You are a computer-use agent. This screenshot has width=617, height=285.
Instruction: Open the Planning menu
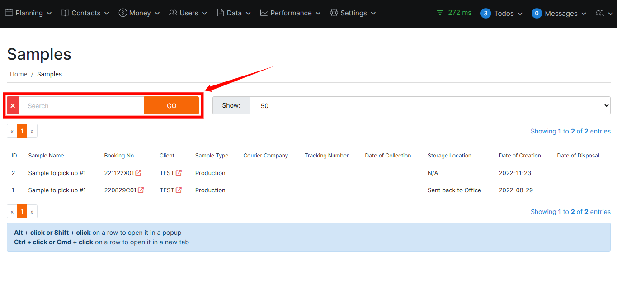point(28,13)
